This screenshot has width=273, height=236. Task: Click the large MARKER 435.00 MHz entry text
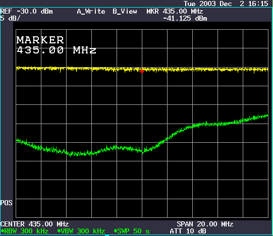pyautogui.click(x=56, y=45)
